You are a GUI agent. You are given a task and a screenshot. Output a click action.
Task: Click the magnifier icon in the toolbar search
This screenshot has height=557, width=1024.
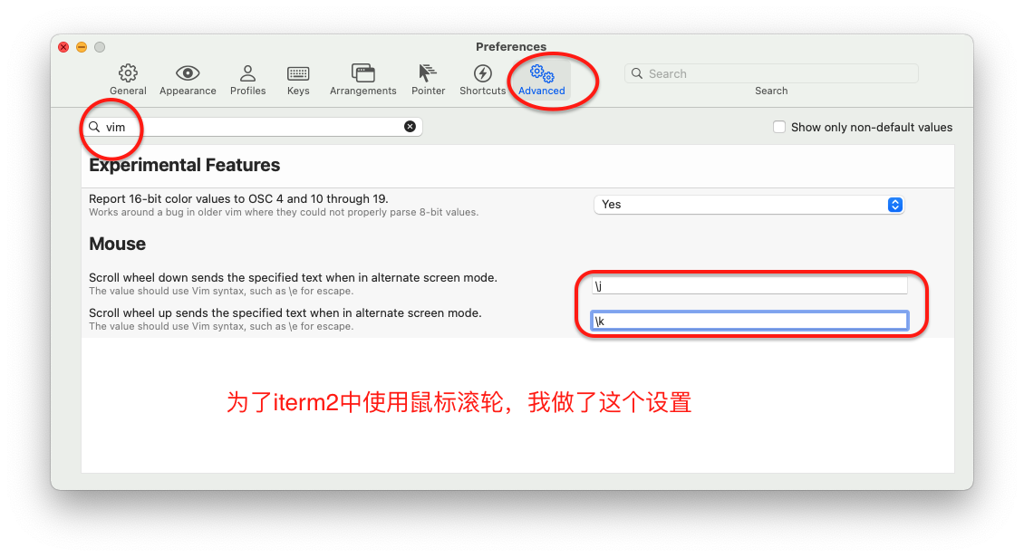[x=637, y=73]
